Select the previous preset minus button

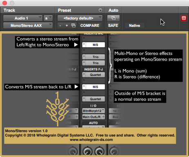pos(60,26)
